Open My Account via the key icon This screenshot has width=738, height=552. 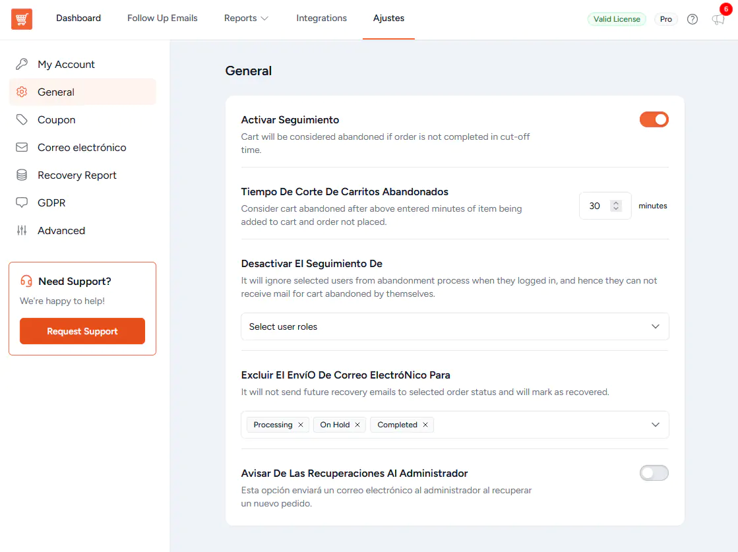tap(22, 64)
